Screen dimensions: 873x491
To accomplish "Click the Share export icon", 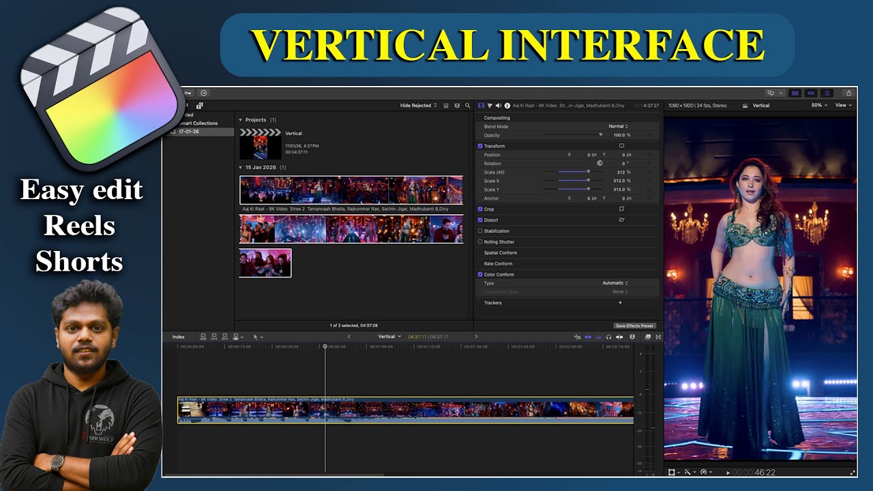I will (x=849, y=93).
